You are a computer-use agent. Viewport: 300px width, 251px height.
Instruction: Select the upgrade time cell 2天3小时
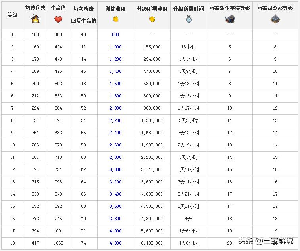click(x=189, y=120)
